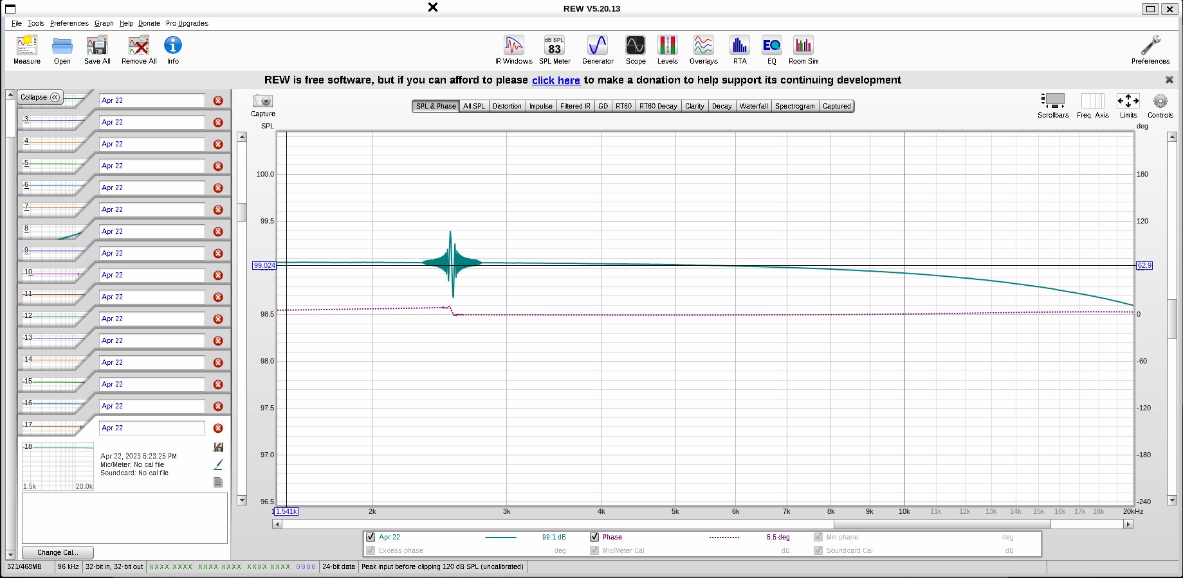Open graph Controls gear icon
1183x578 pixels.
tap(1160, 105)
